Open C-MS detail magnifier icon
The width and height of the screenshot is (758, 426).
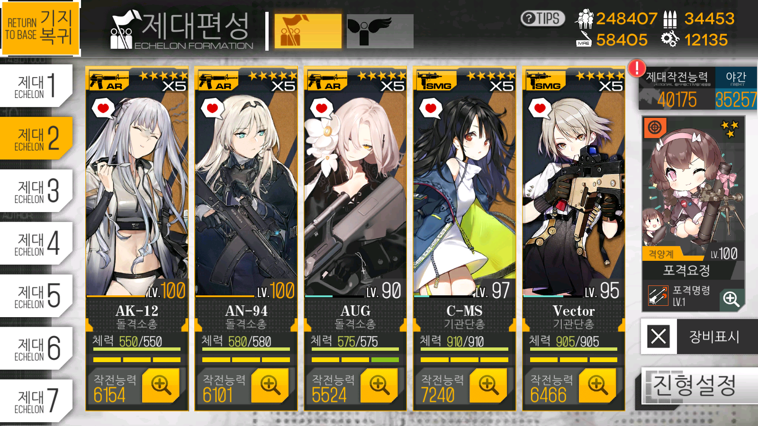click(x=488, y=385)
